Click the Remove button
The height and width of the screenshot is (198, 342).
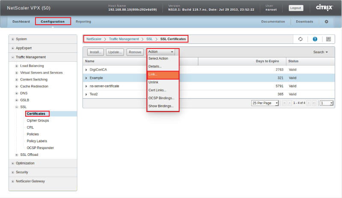click(x=135, y=52)
